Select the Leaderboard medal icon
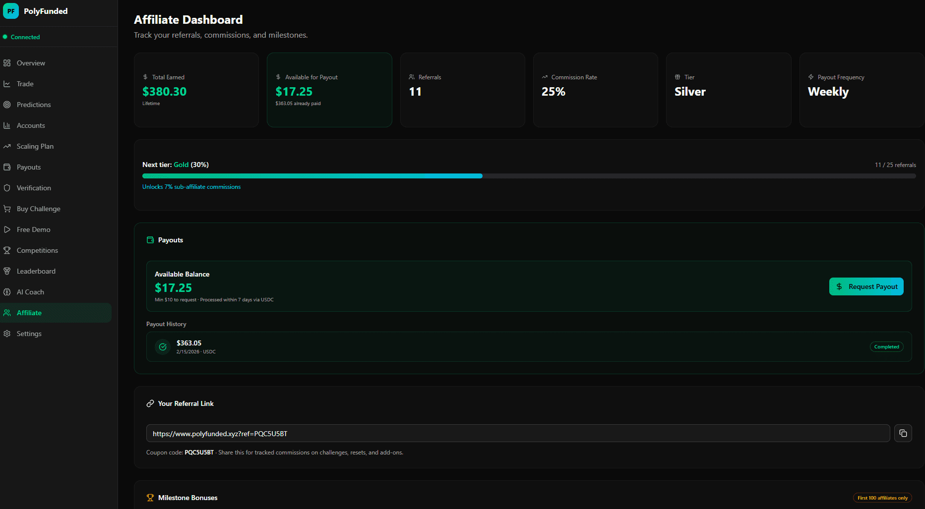 [x=7, y=271]
